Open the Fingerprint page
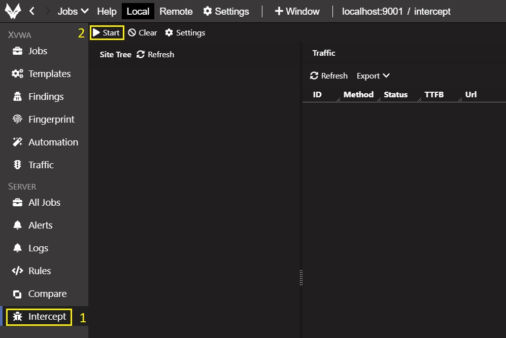The width and height of the screenshot is (506, 338). [x=51, y=120]
